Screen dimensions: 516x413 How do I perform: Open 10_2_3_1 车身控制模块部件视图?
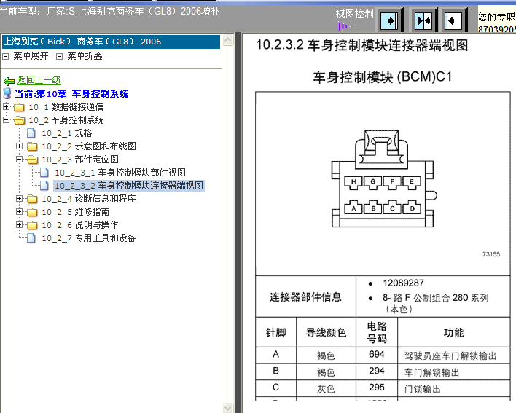[x=120, y=173]
